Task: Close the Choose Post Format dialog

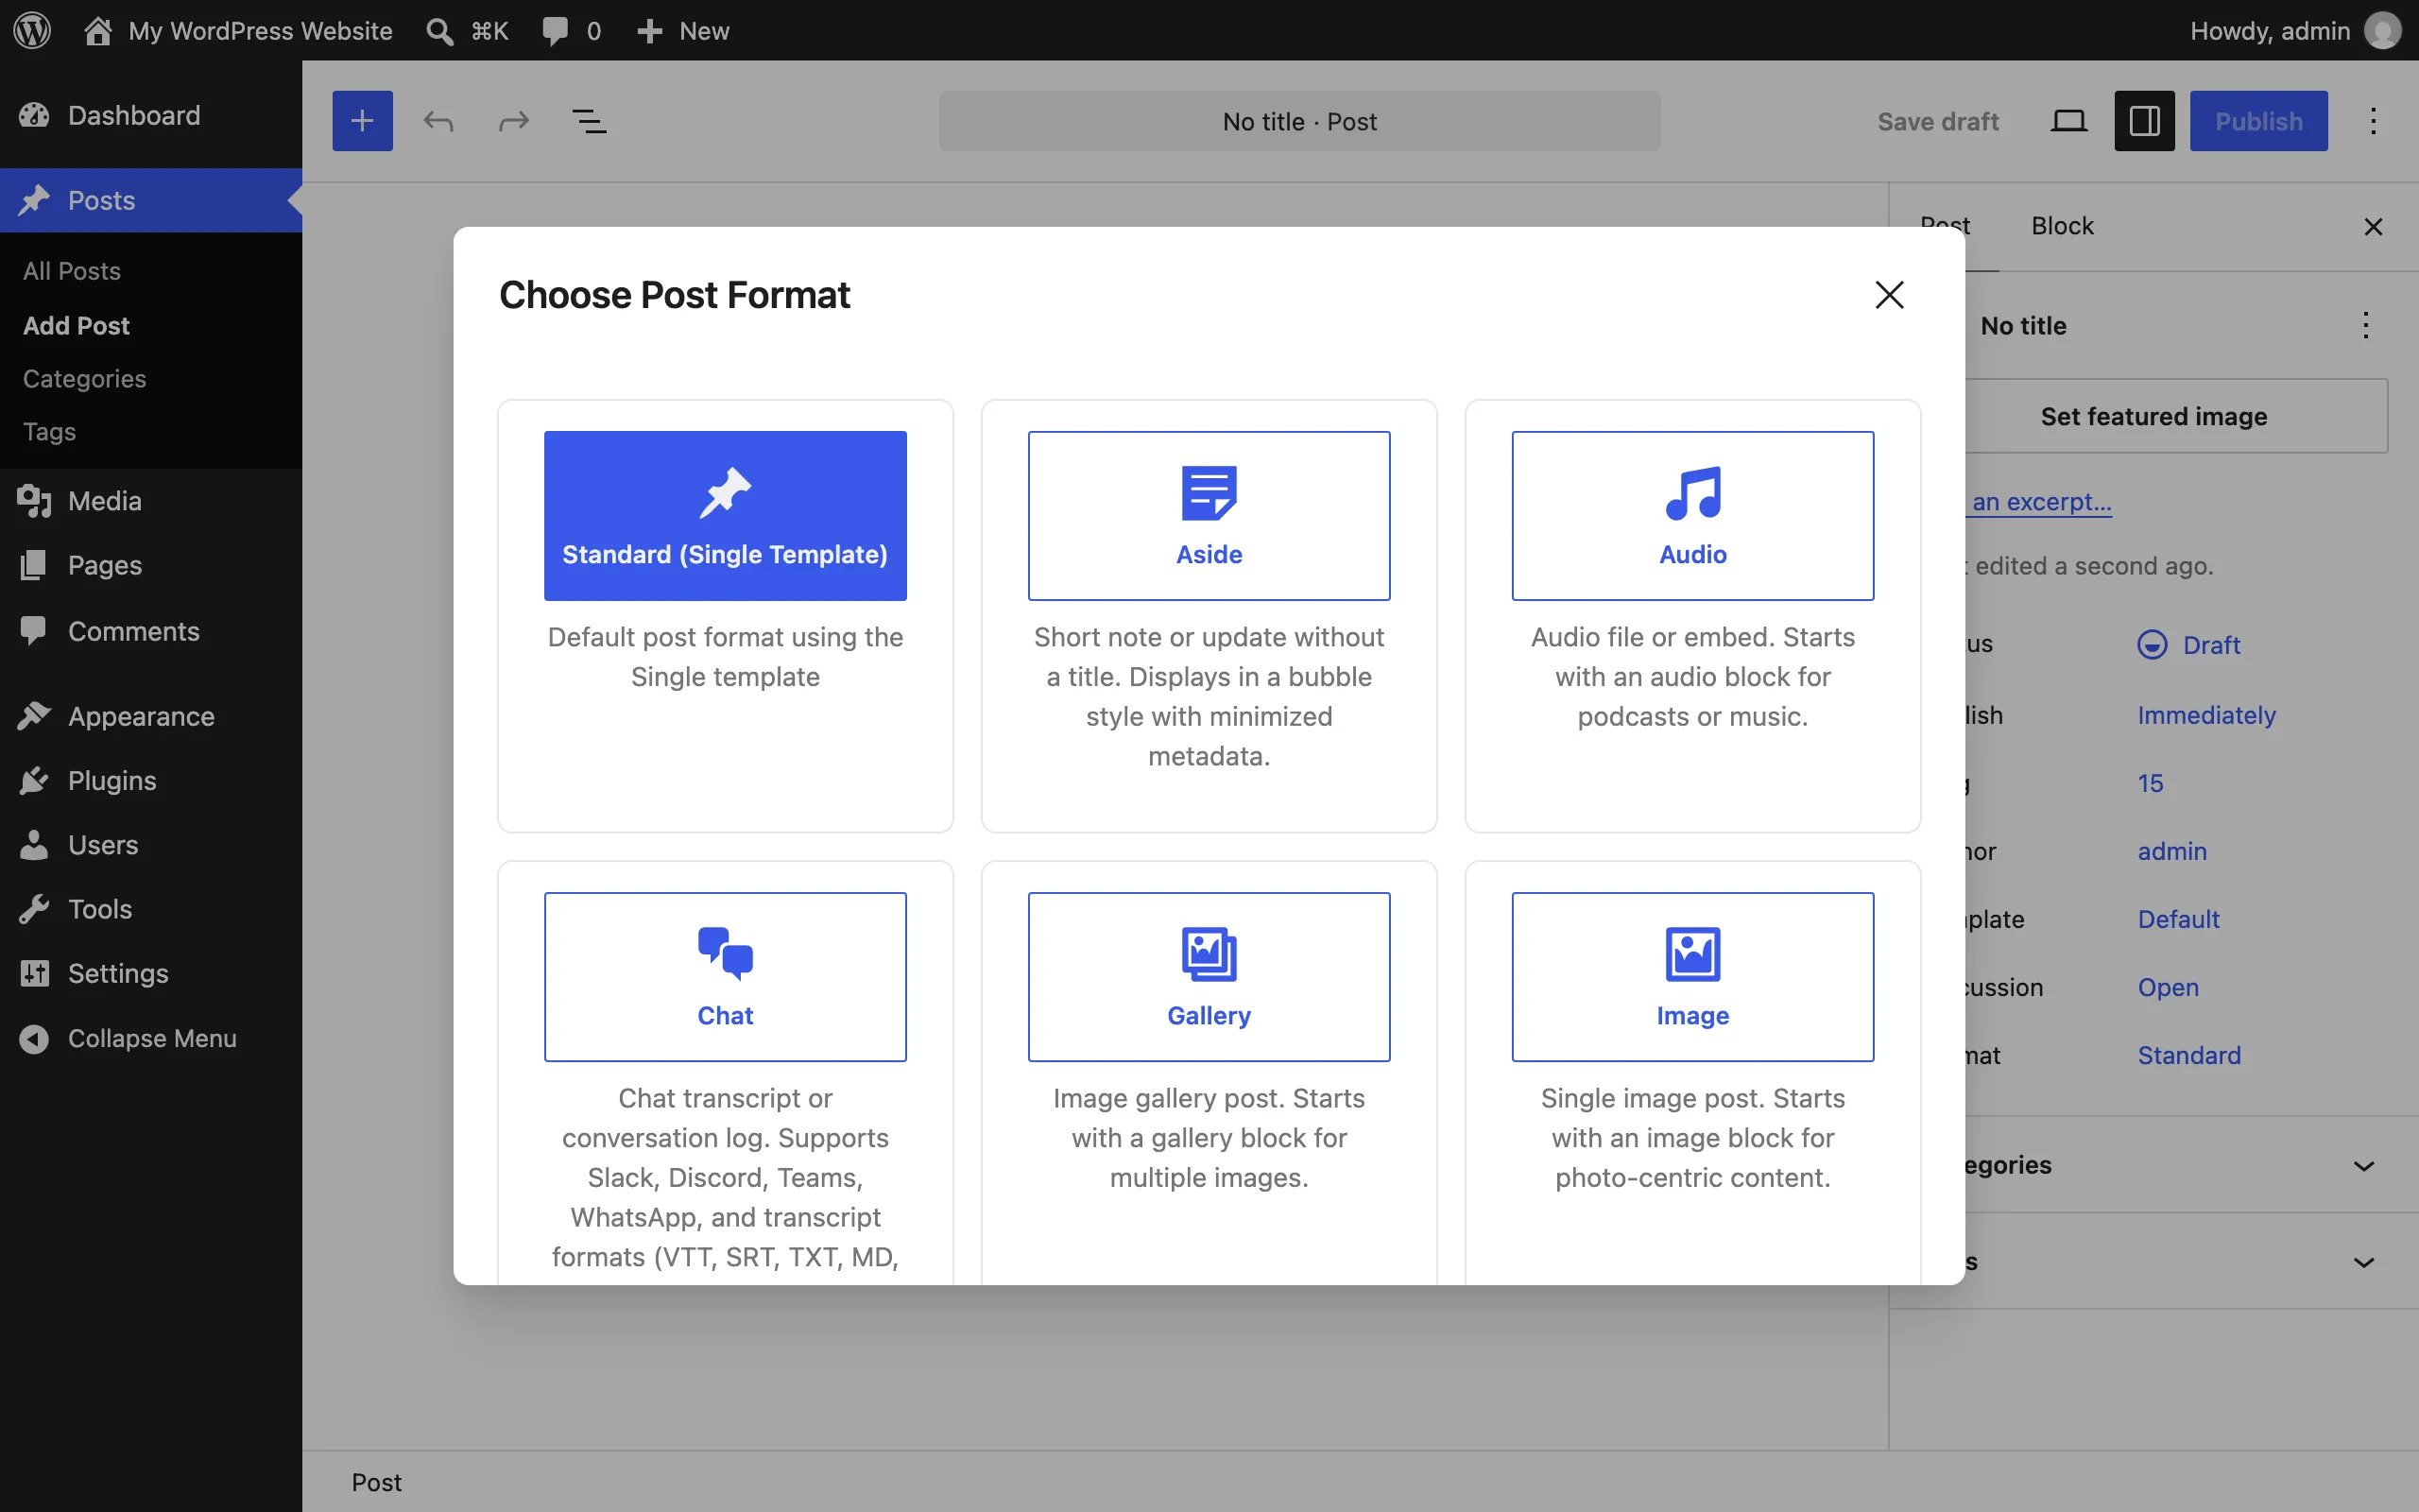Action: 1889,294
